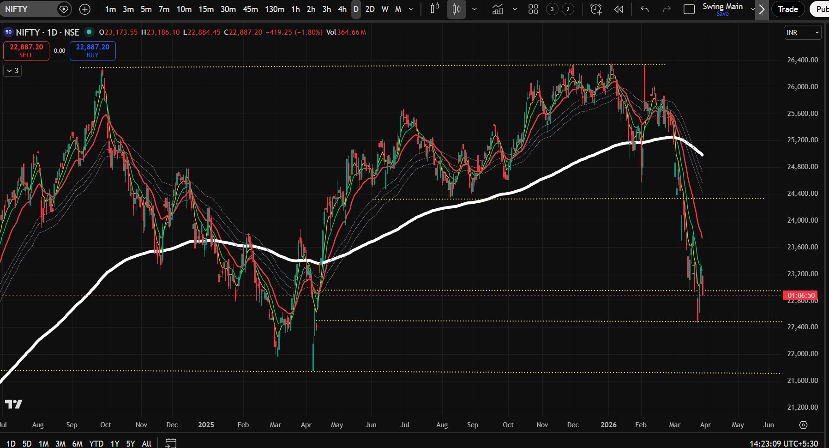Image resolution: width=829 pixels, height=448 pixels.
Task: Open the Indicators chart icon
Action: pos(498,9)
